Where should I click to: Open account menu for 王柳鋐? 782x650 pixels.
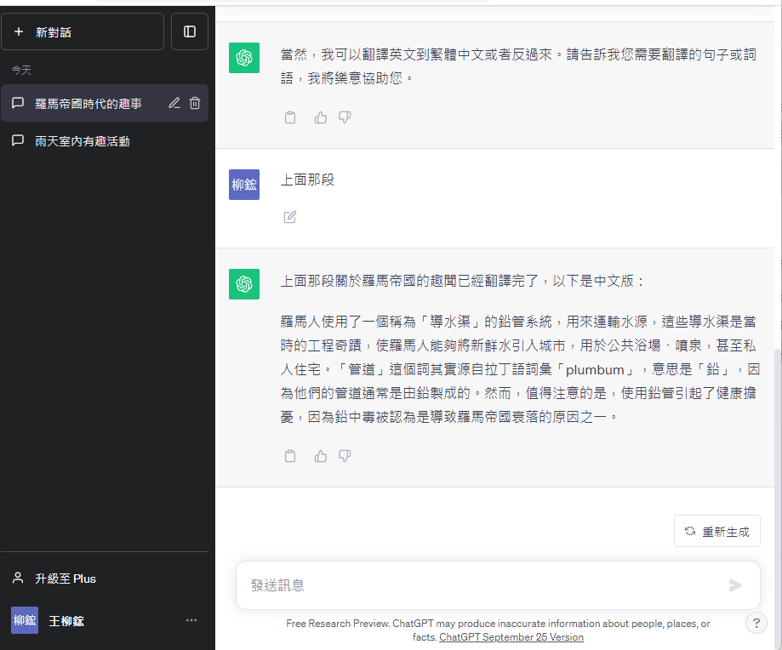pyautogui.click(x=105, y=620)
